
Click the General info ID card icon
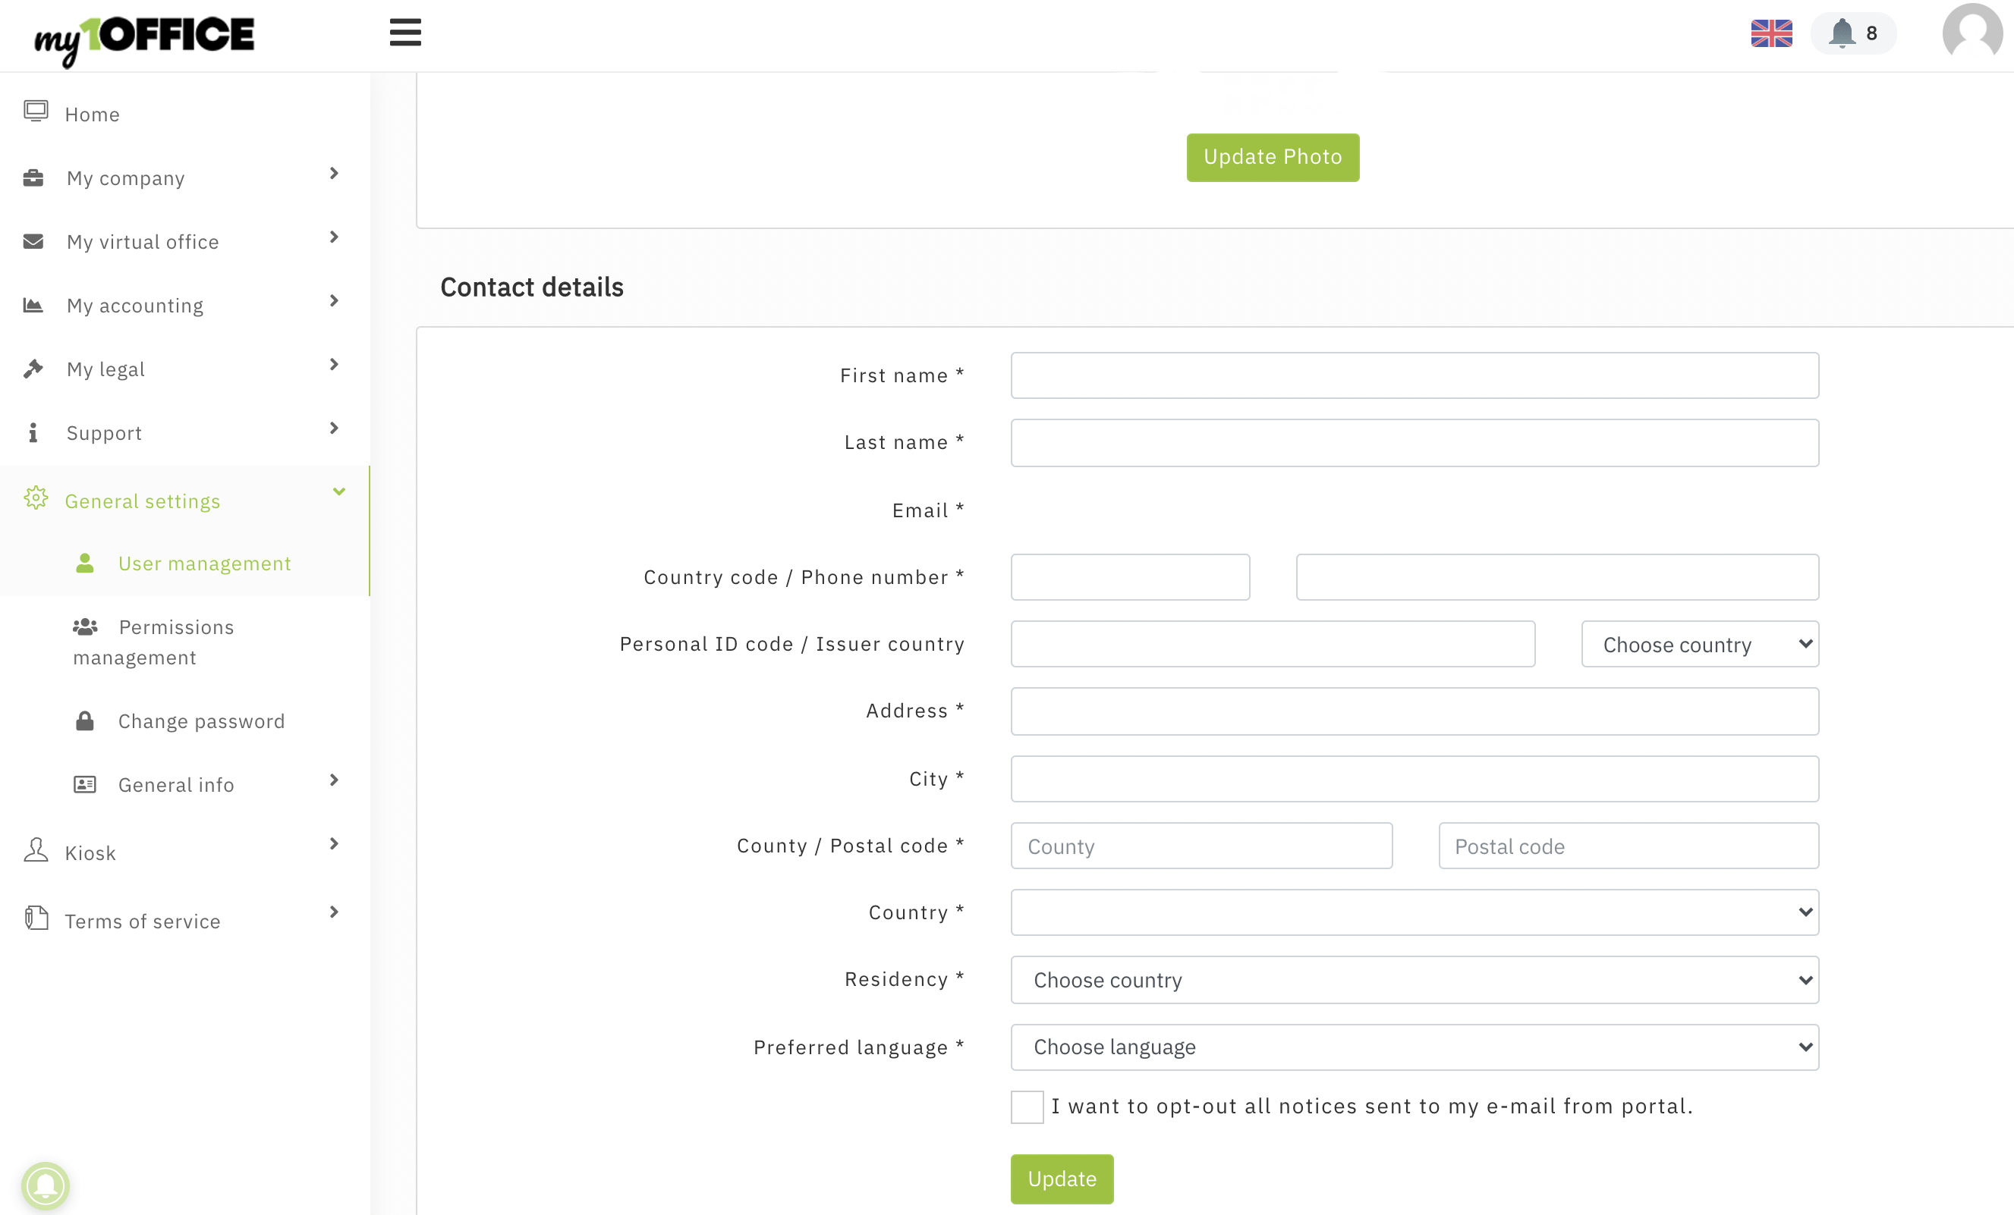pyautogui.click(x=85, y=784)
